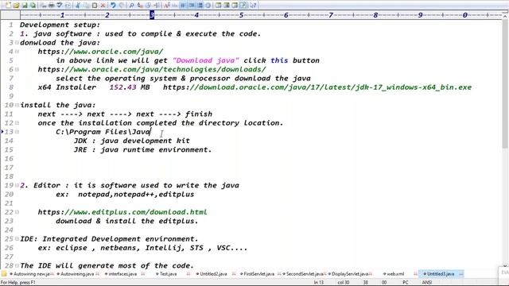Click the Print toolbar icon

click(x=51, y=6)
